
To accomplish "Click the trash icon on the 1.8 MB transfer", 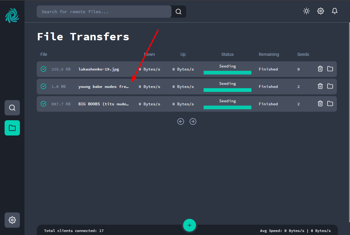I will 320,86.
